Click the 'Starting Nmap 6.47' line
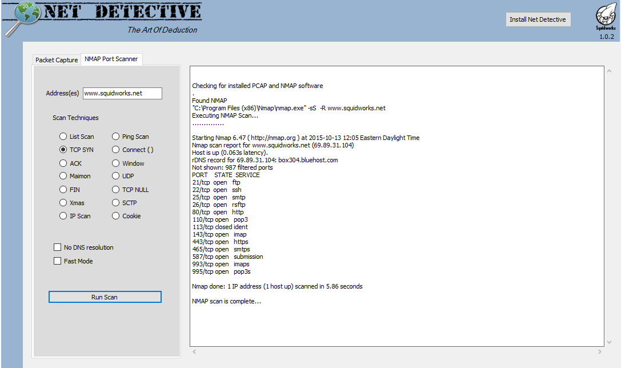 (306, 138)
